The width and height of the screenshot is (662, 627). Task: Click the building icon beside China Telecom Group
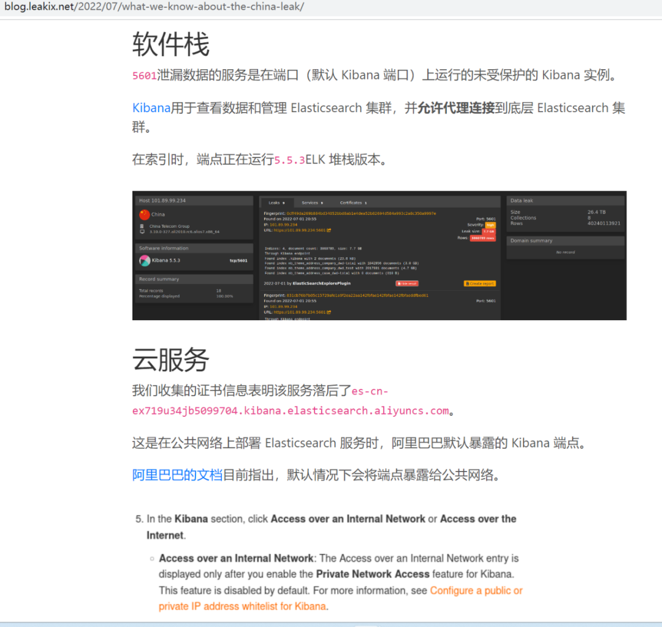click(142, 226)
